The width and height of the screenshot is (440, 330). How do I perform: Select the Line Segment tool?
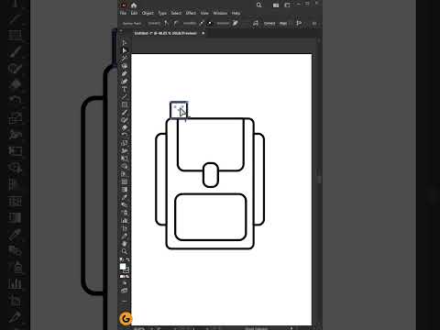[125, 96]
